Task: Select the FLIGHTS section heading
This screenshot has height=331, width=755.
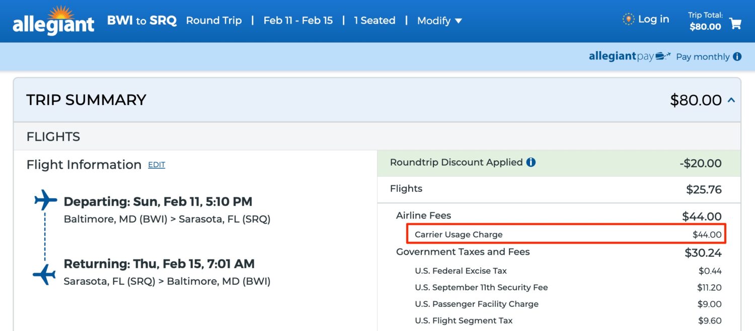Action: pos(53,136)
